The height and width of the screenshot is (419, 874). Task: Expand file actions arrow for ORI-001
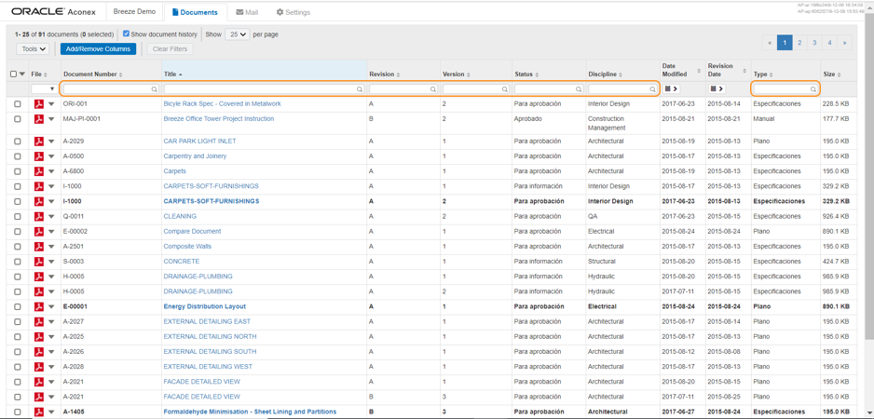coord(51,104)
